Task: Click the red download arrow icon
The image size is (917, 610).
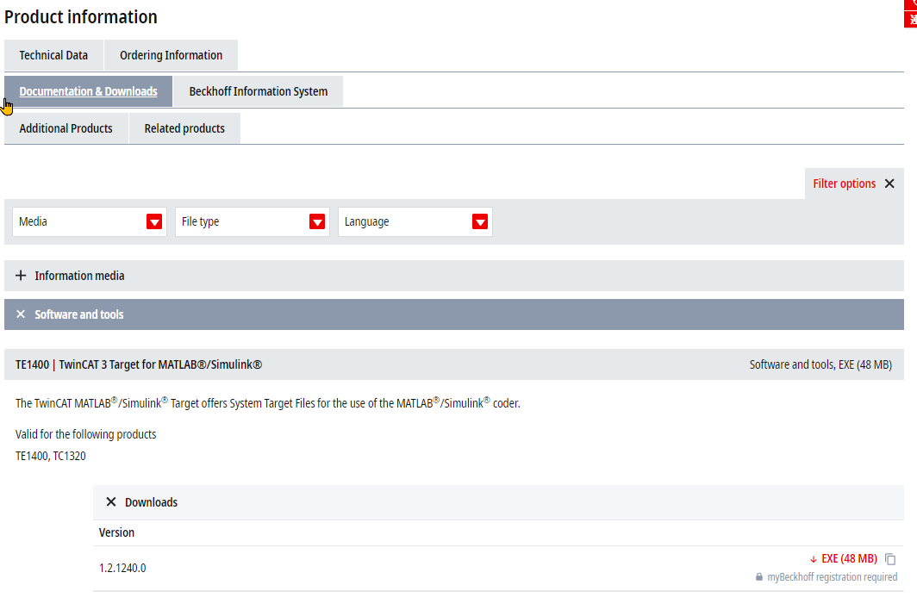Action: click(813, 560)
